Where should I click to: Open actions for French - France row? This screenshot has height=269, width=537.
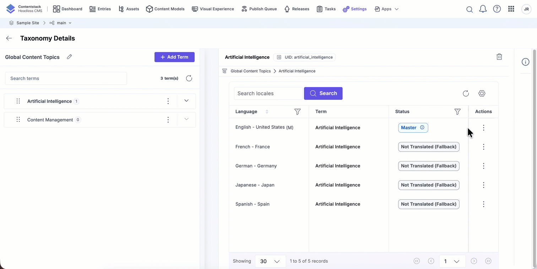click(483, 147)
